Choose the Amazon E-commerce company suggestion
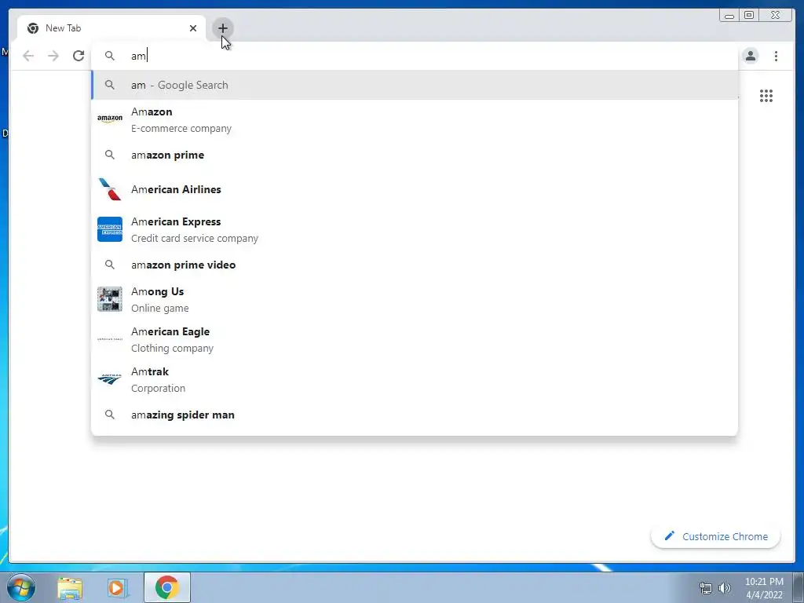804x603 pixels. tap(415, 119)
